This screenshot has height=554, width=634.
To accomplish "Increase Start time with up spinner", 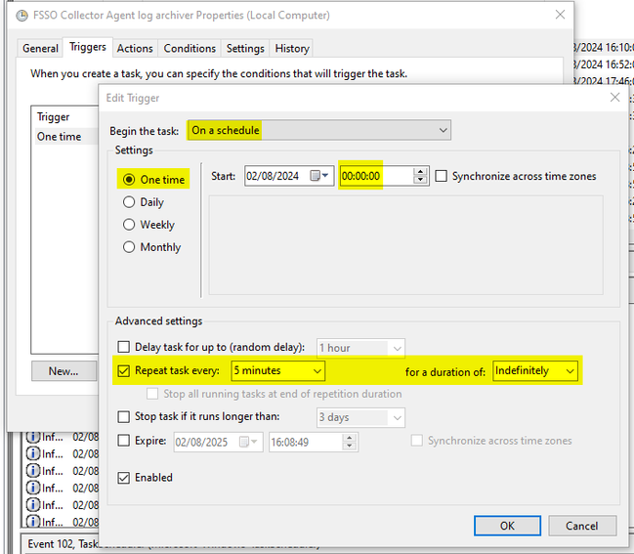I will pos(420,171).
